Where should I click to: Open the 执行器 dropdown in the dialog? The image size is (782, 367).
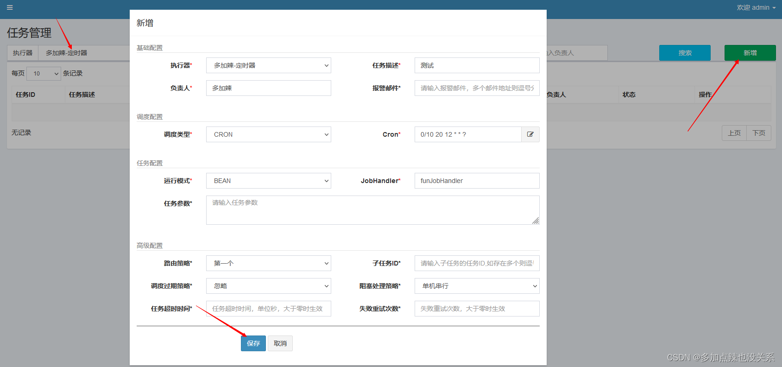[269, 65]
